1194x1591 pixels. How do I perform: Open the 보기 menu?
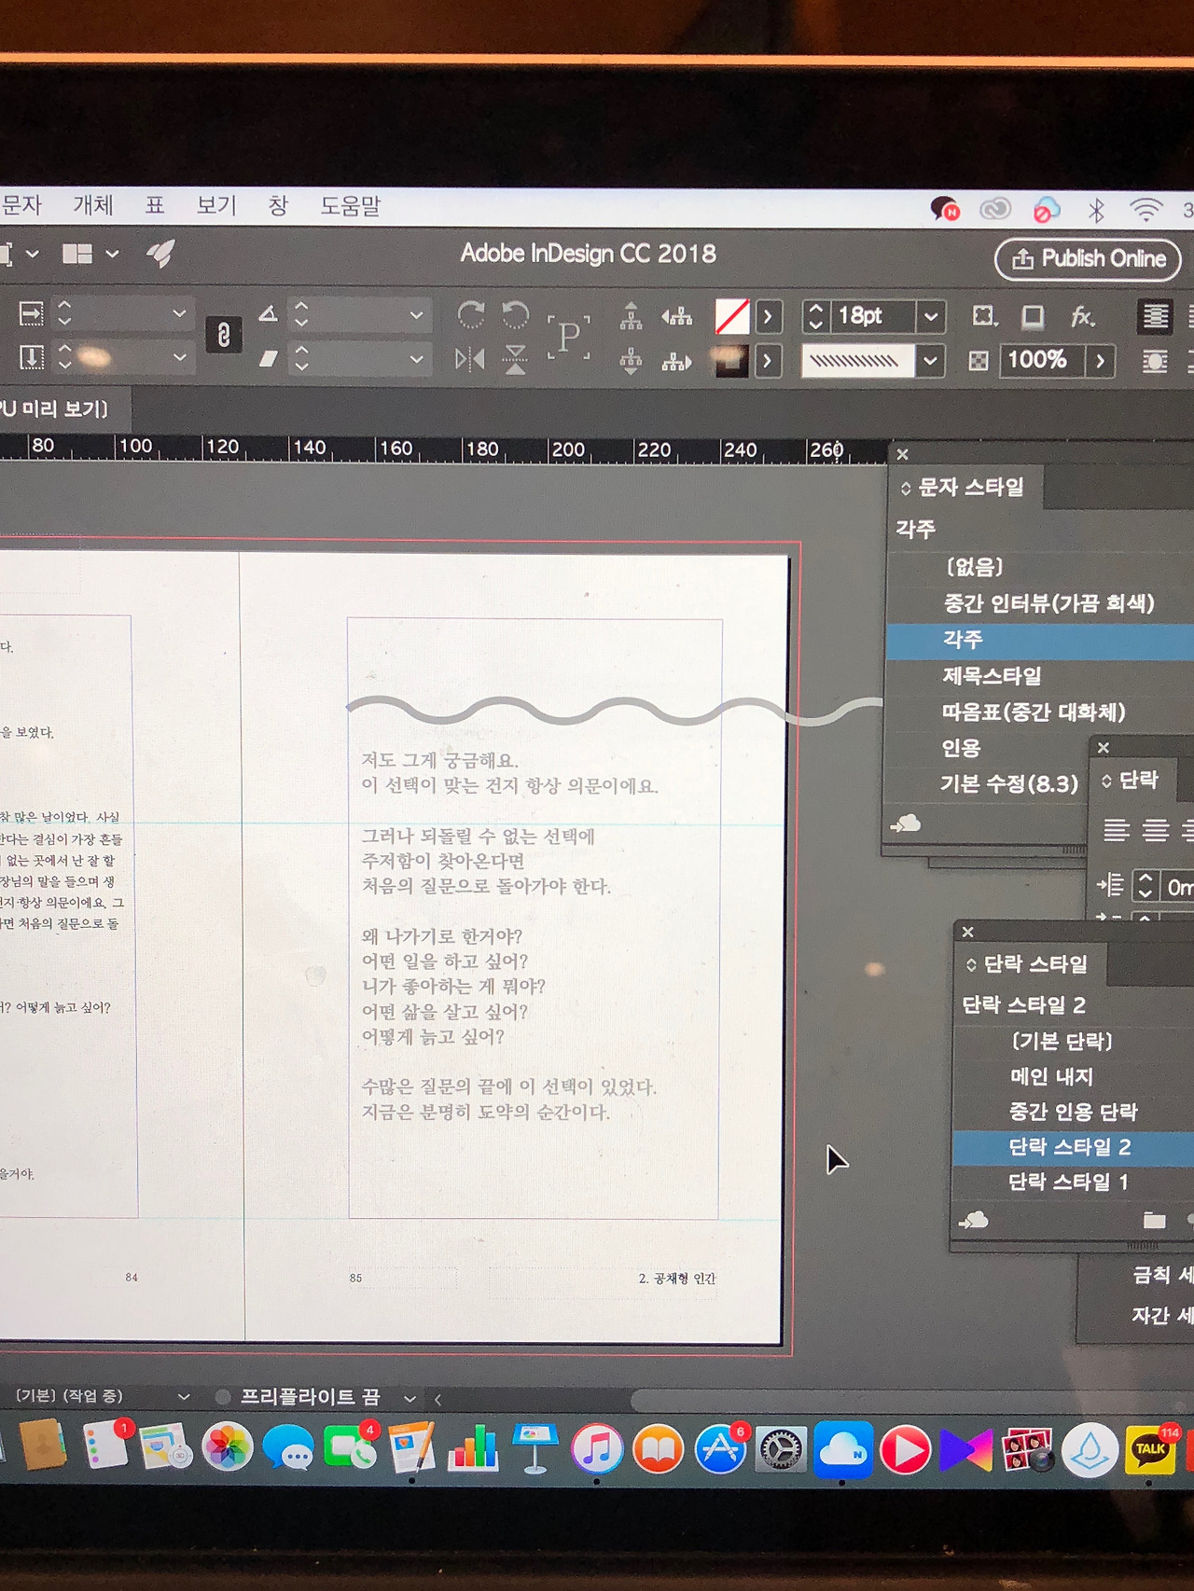(x=216, y=205)
